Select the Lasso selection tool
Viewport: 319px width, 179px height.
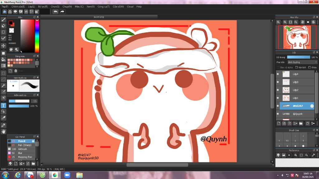tap(3, 79)
